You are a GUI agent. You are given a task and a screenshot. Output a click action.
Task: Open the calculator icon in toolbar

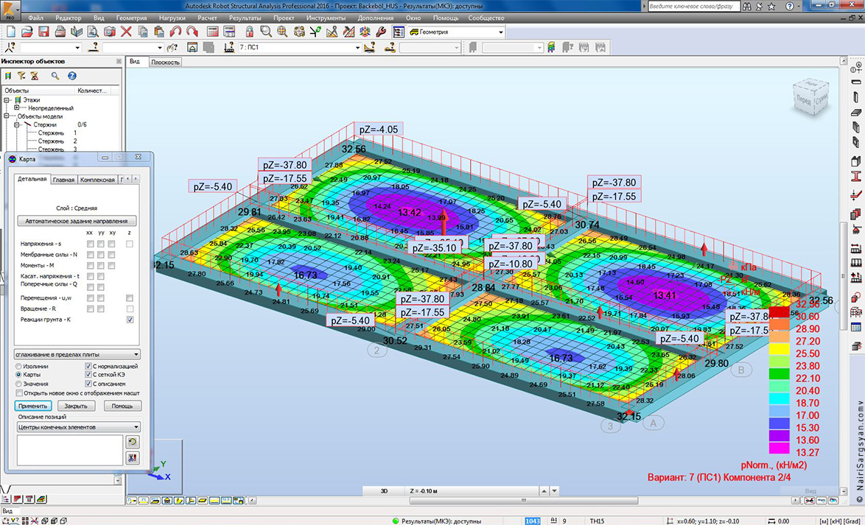coord(212,32)
